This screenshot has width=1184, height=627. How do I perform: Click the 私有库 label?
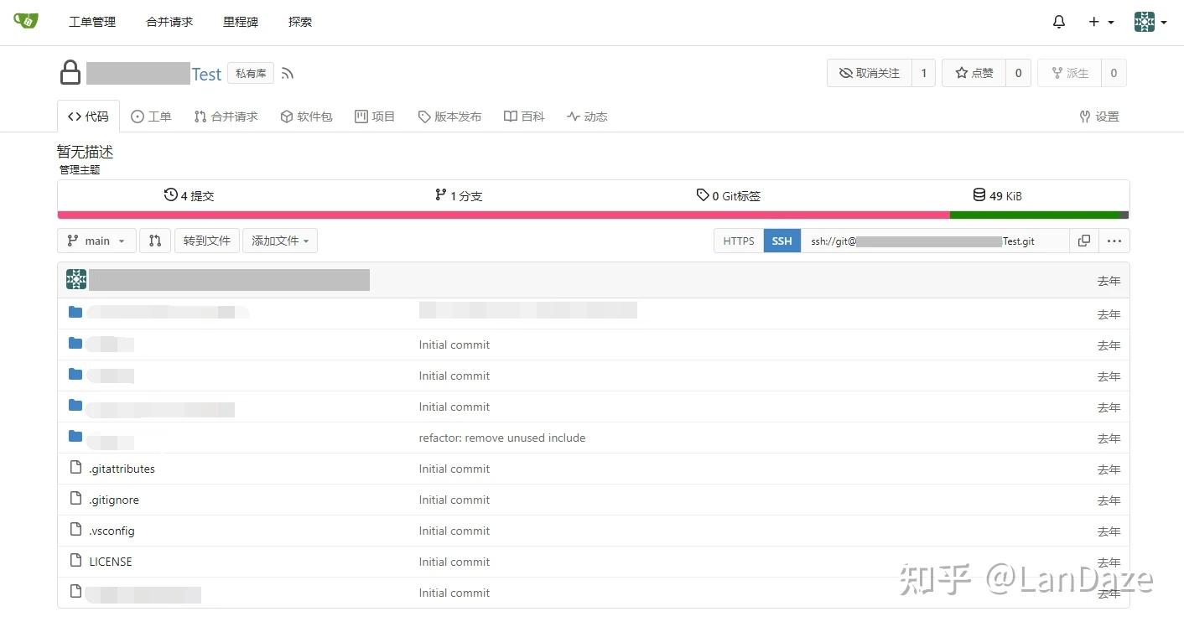(x=251, y=74)
